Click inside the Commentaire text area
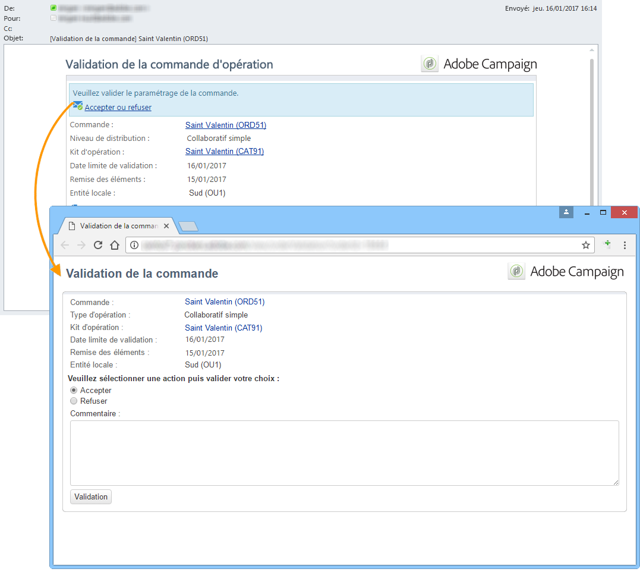Image resolution: width=640 pixels, height=575 pixels. click(x=345, y=453)
